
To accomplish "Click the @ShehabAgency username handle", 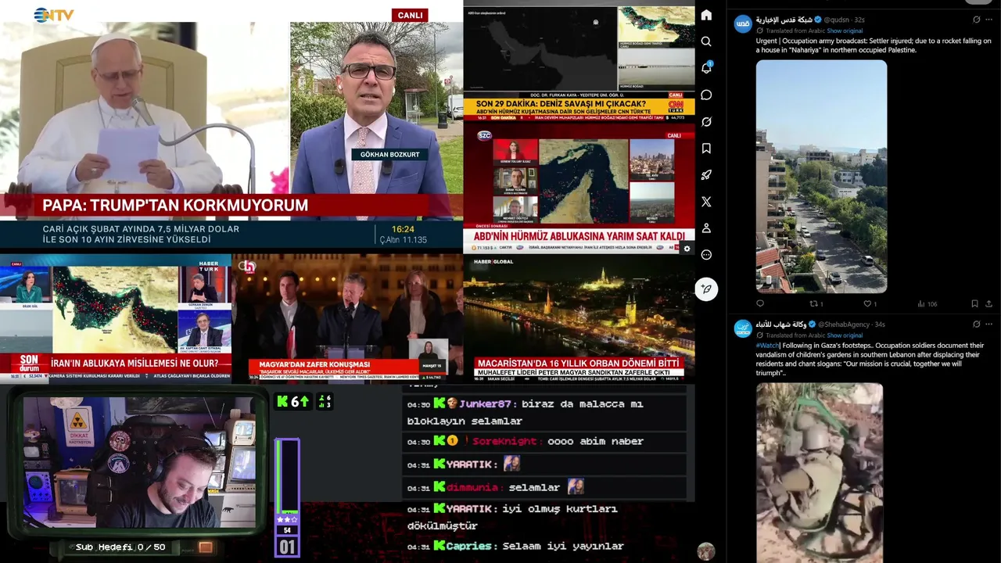I will click(844, 325).
